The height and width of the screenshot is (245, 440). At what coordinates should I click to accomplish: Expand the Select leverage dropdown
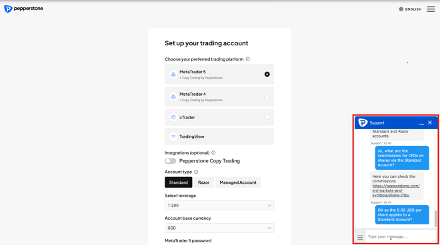pyautogui.click(x=219, y=206)
